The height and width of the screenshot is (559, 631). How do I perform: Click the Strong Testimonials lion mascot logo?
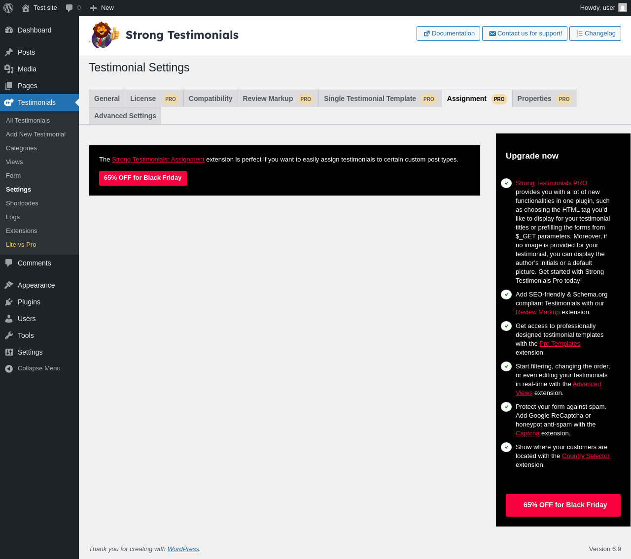pos(105,34)
